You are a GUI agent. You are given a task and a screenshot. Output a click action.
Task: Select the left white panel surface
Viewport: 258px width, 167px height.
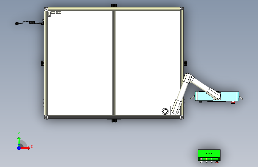point(80,63)
